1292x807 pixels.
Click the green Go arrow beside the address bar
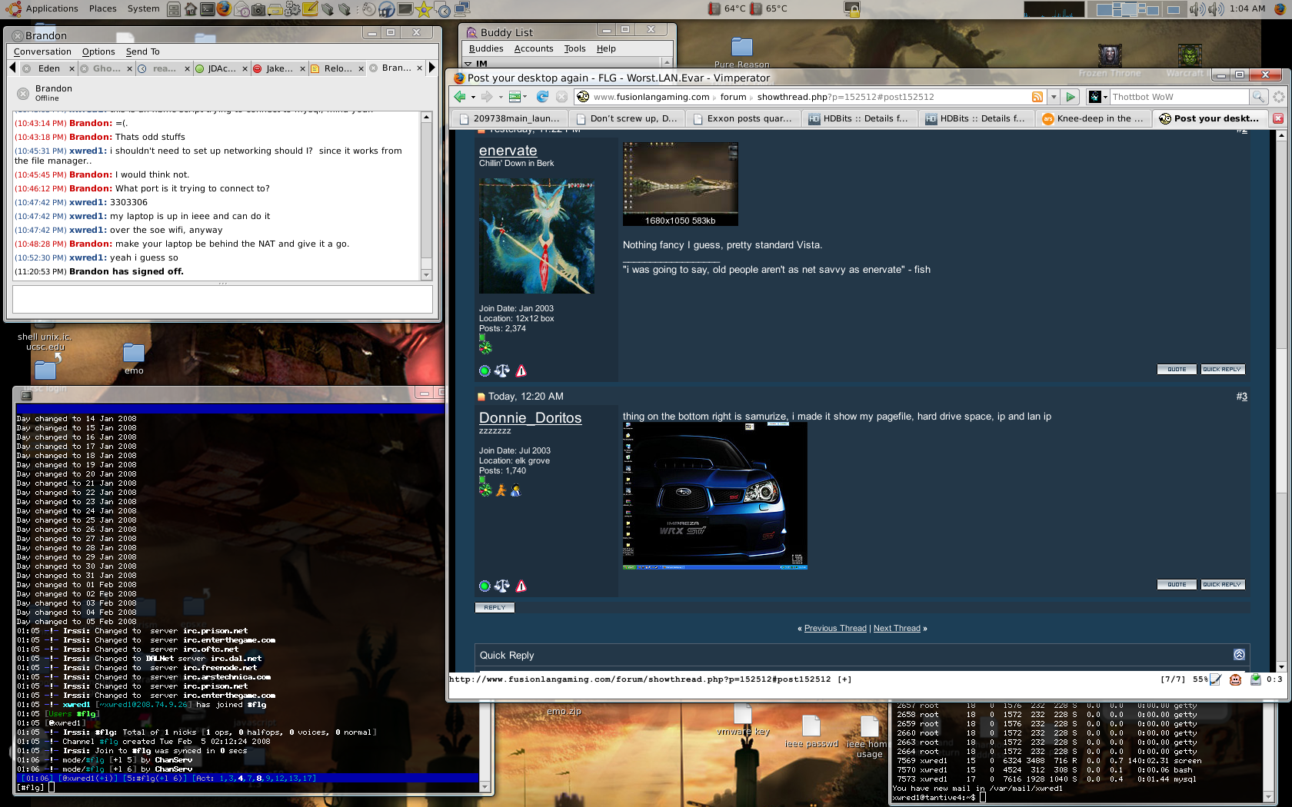pos(1071,97)
